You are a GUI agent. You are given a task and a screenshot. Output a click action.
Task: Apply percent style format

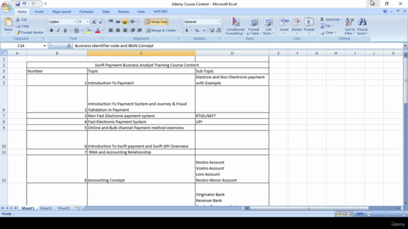[197, 31]
